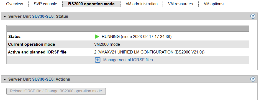The image size is (259, 102).
Task: Click the Current operation mode row label
Action: point(32,44)
